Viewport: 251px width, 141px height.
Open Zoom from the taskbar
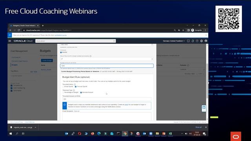coord(151,134)
